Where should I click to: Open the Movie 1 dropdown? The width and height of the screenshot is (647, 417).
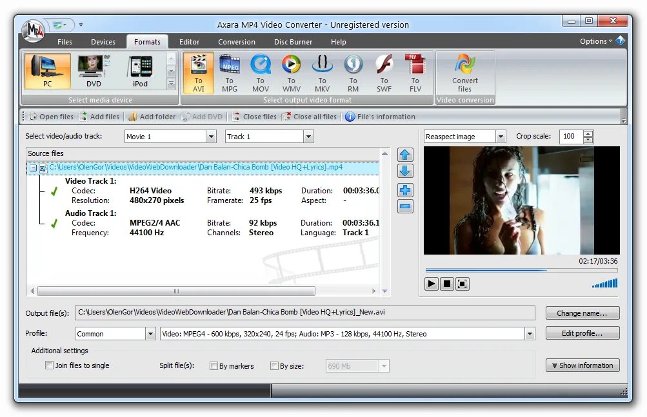(x=212, y=137)
